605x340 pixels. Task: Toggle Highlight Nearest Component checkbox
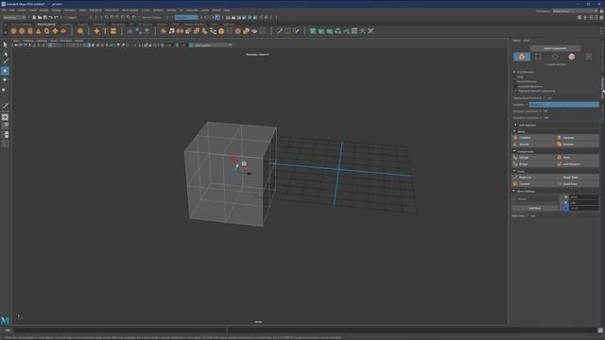515,91
